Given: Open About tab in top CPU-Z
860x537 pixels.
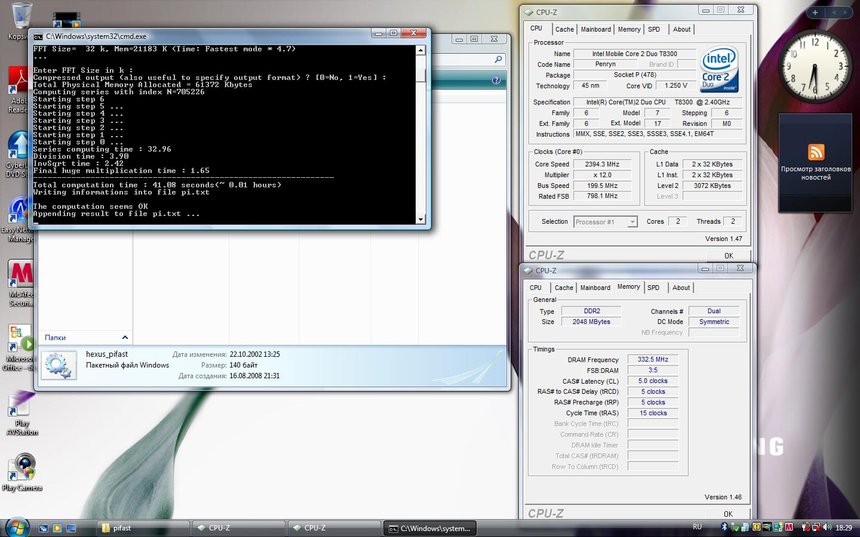Looking at the screenshot, I should pyautogui.click(x=681, y=29).
